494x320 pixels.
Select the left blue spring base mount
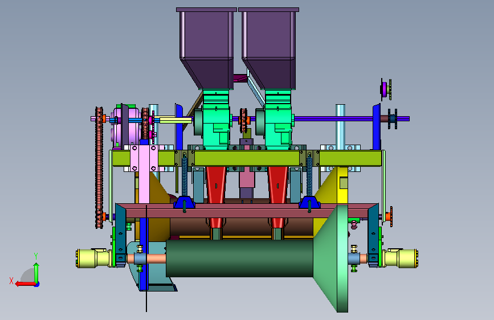[184, 203]
